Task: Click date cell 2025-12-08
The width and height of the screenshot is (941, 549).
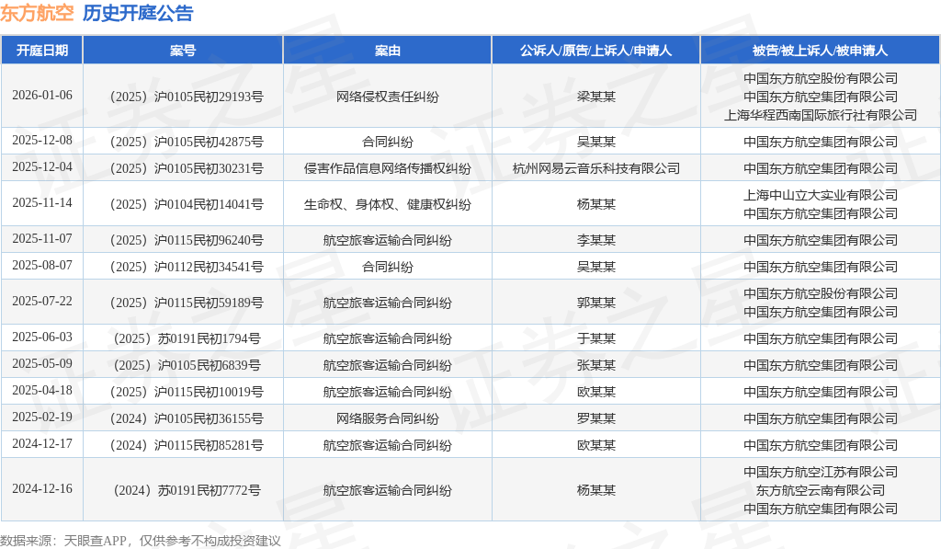Action: pyautogui.click(x=42, y=141)
